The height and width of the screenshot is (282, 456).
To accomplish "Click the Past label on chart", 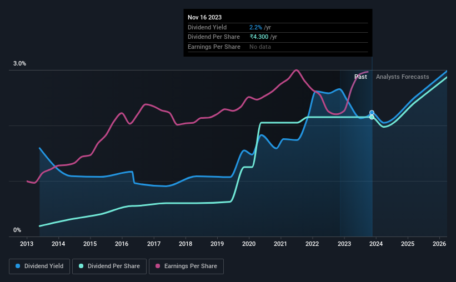I will (x=360, y=77).
